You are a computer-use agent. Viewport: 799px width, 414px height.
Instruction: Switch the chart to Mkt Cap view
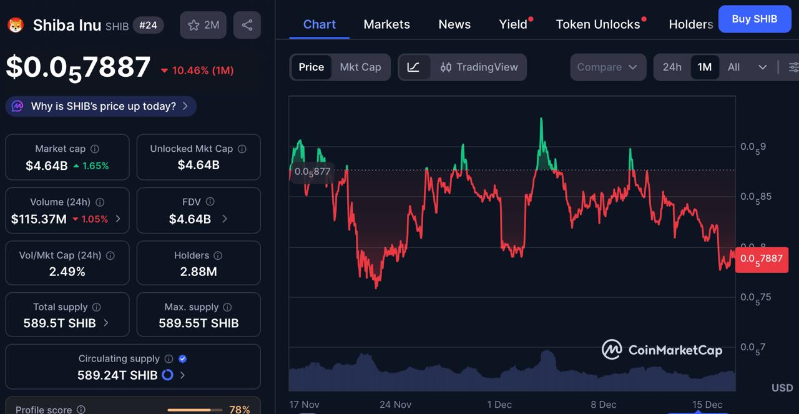[x=361, y=67]
